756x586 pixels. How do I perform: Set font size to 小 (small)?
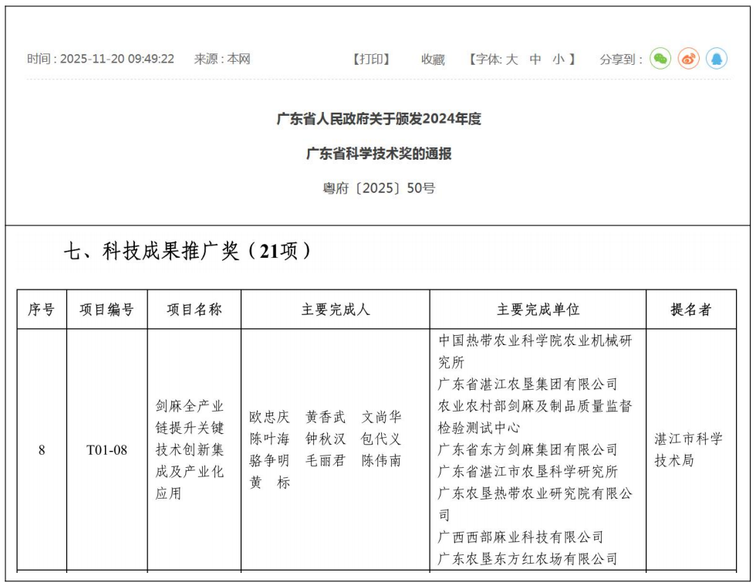coord(558,59)
